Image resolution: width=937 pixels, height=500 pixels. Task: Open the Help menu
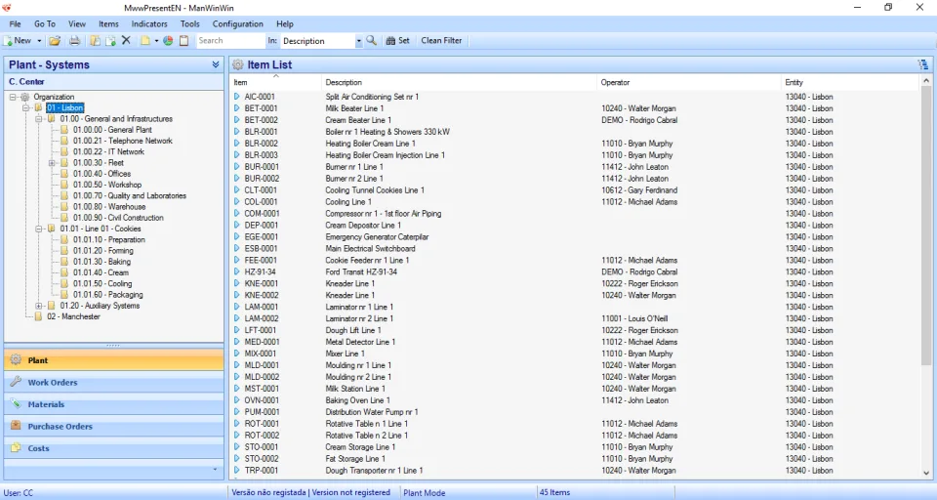(284, 23)
